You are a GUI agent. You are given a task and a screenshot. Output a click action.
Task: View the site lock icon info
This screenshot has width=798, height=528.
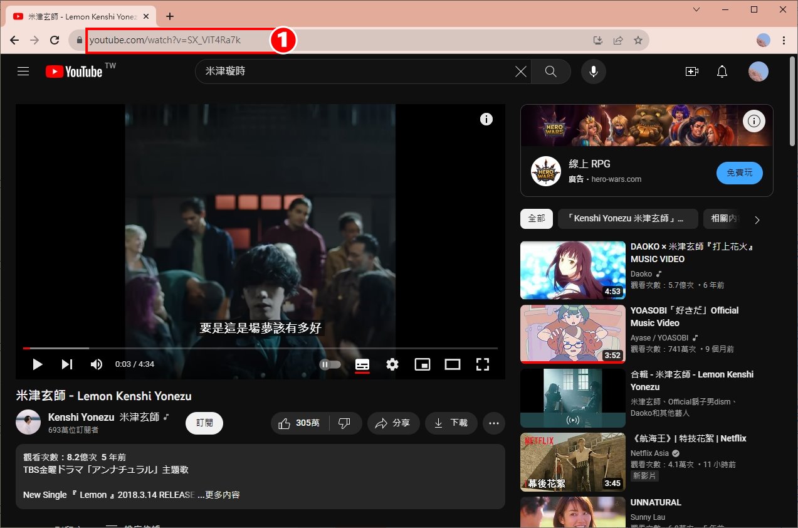(79, 40)
